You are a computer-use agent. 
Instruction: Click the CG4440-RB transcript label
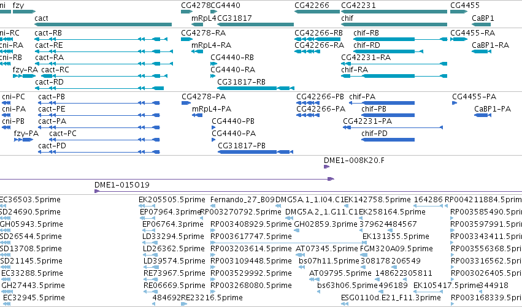coord(232,58)
